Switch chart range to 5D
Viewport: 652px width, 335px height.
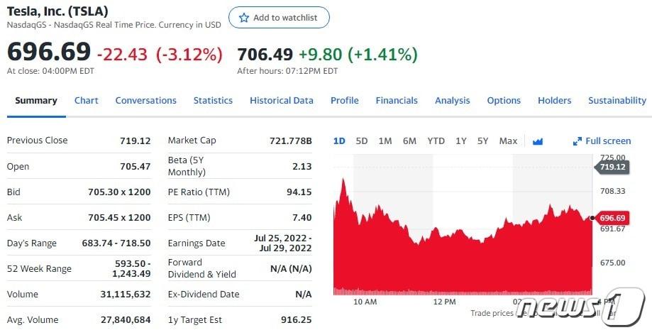click(362, 141)
